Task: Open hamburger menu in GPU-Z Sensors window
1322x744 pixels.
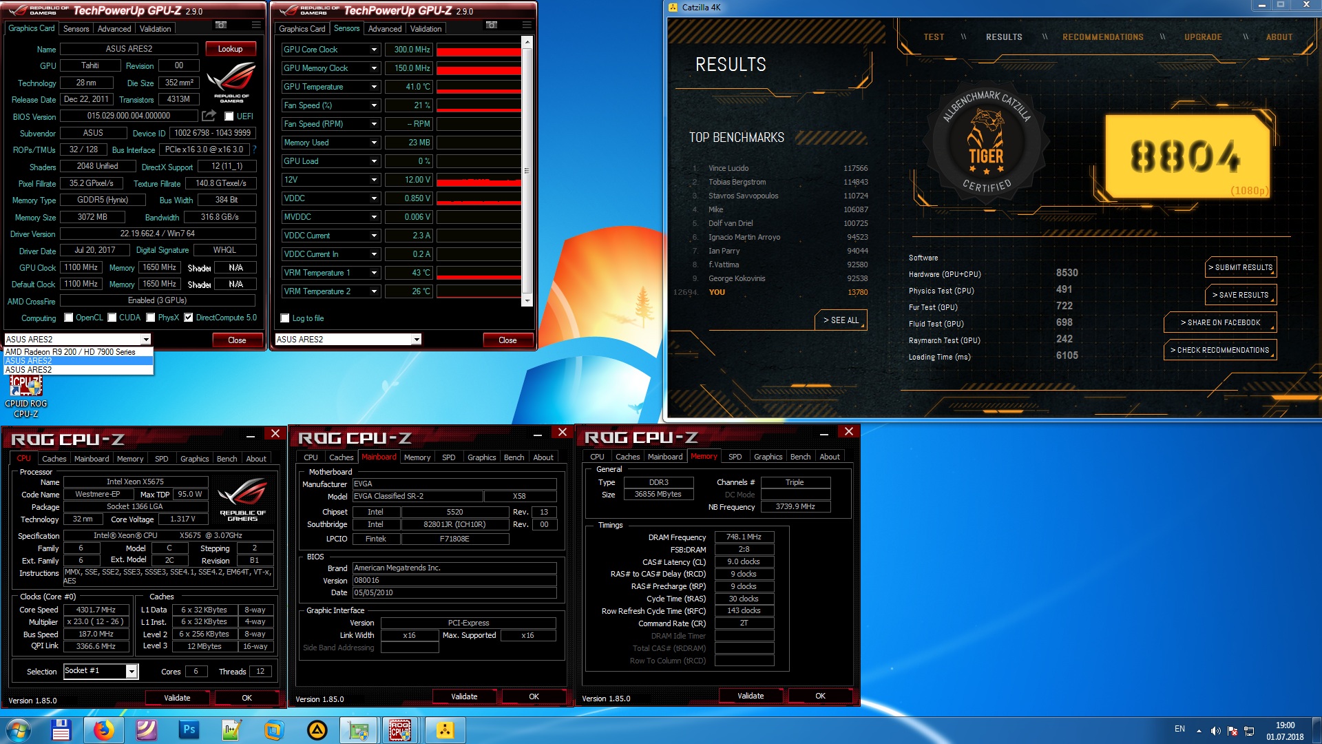Action: point(527,25)
